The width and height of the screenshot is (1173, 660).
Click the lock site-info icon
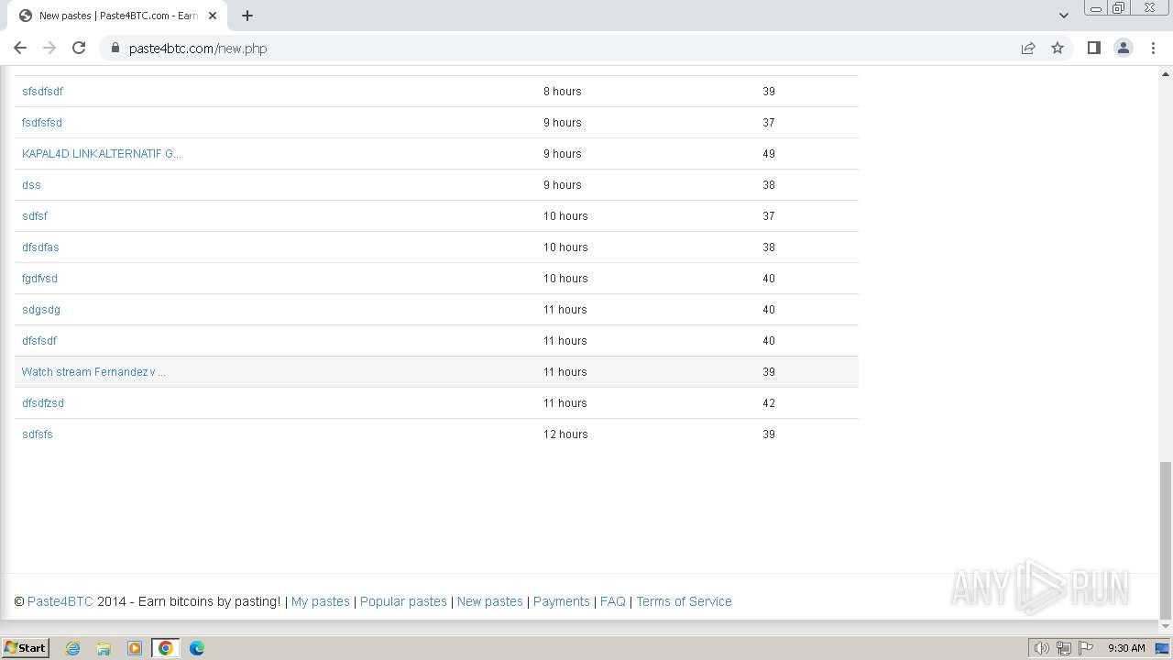[115, 49]
